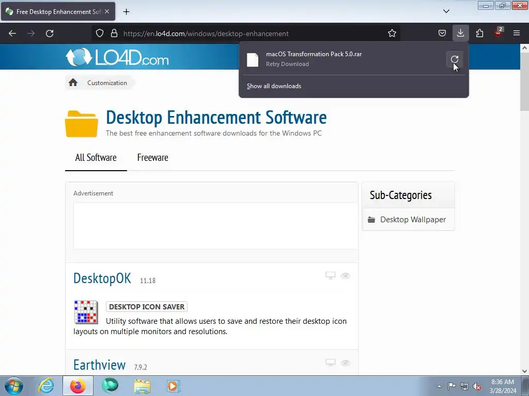Screen dimensions: 529x396
Task: Switch to the Freeware tab
Action: click(x=152, y=158)
